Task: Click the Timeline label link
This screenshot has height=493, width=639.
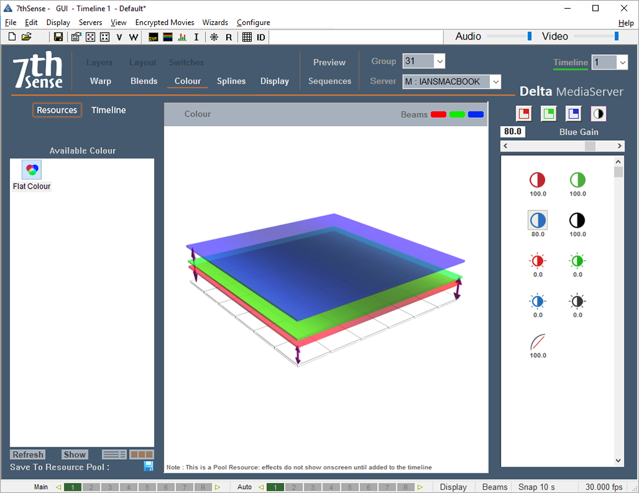Action: (x=571, y=63)
